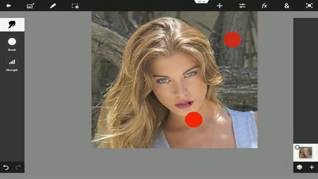This screenshot has height=179, width=318.
Task: Toggle the layer visibility ring
Action: coord(297,147)
